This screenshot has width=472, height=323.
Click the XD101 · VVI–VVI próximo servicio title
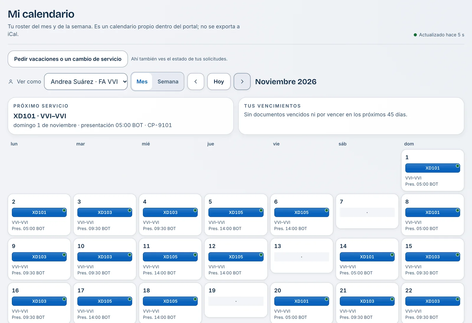(x=40, y=116)
